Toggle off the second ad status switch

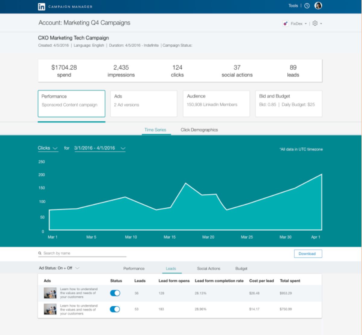(x=115, y=309)
